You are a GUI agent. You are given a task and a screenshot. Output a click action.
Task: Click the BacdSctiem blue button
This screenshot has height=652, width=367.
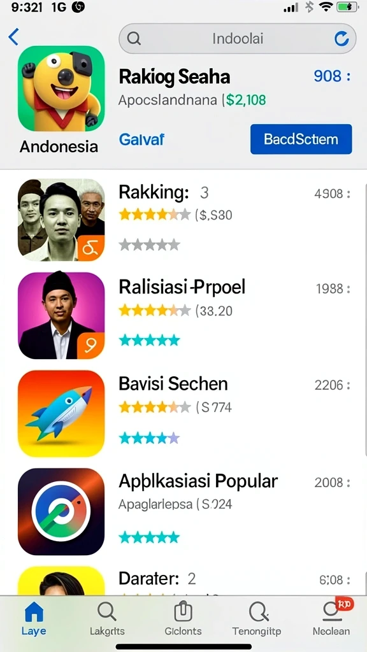tap(301, 139)
